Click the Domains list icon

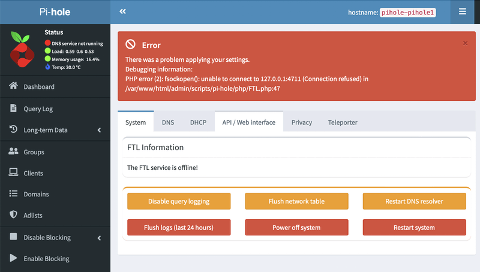(13, 193)
